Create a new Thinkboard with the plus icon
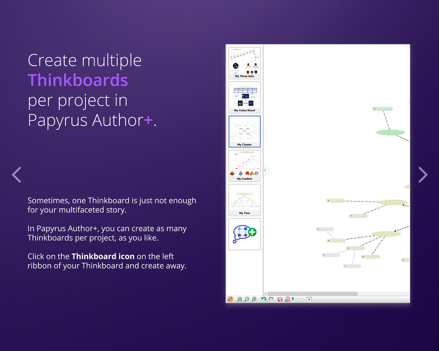439x351 pixels. 245,234
